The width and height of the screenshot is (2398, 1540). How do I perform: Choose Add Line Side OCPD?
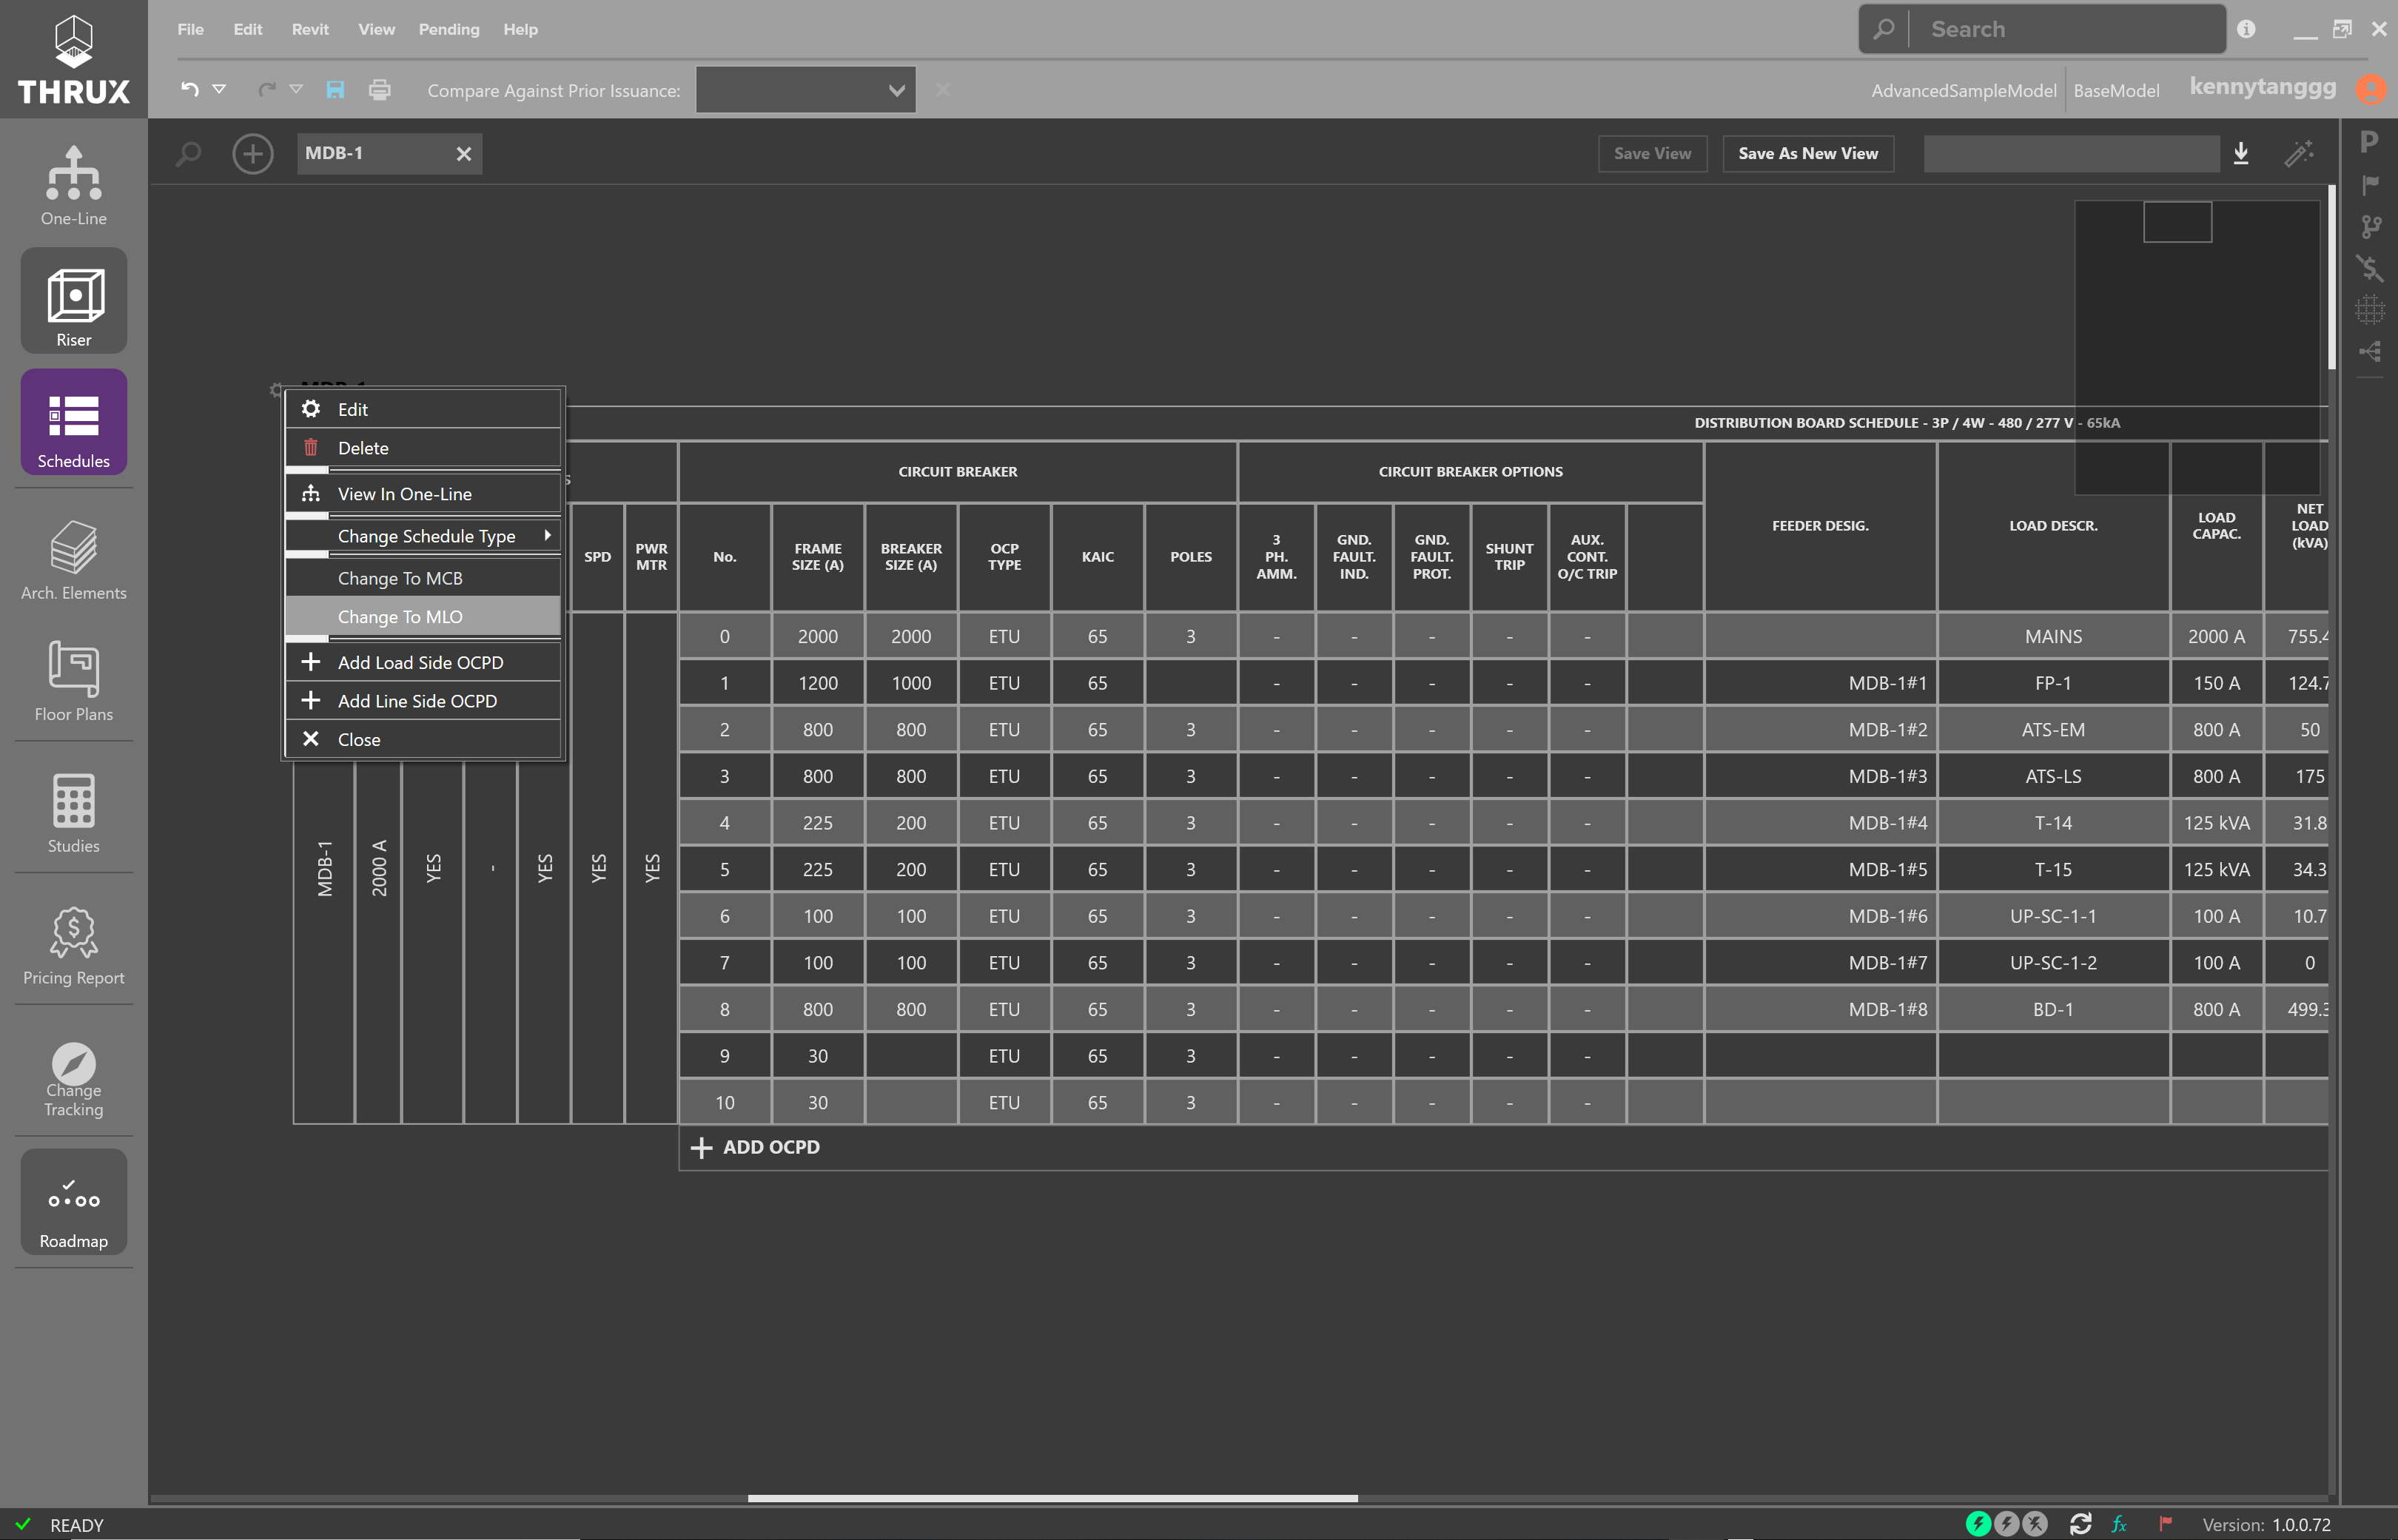tap(422, 701)
